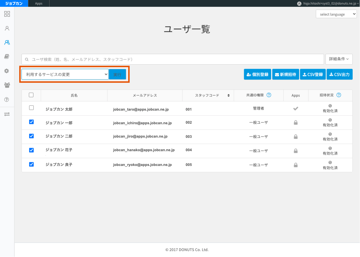
Task: Open the 利用するサービスの変更 dropdown
Action: 65,74
